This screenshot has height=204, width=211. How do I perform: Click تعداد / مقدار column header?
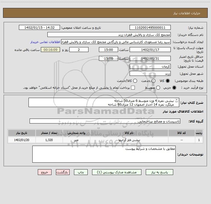pos(49,133)
